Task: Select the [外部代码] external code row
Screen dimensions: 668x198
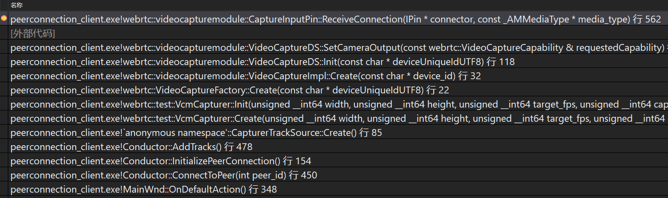Action: coord(32,34)
